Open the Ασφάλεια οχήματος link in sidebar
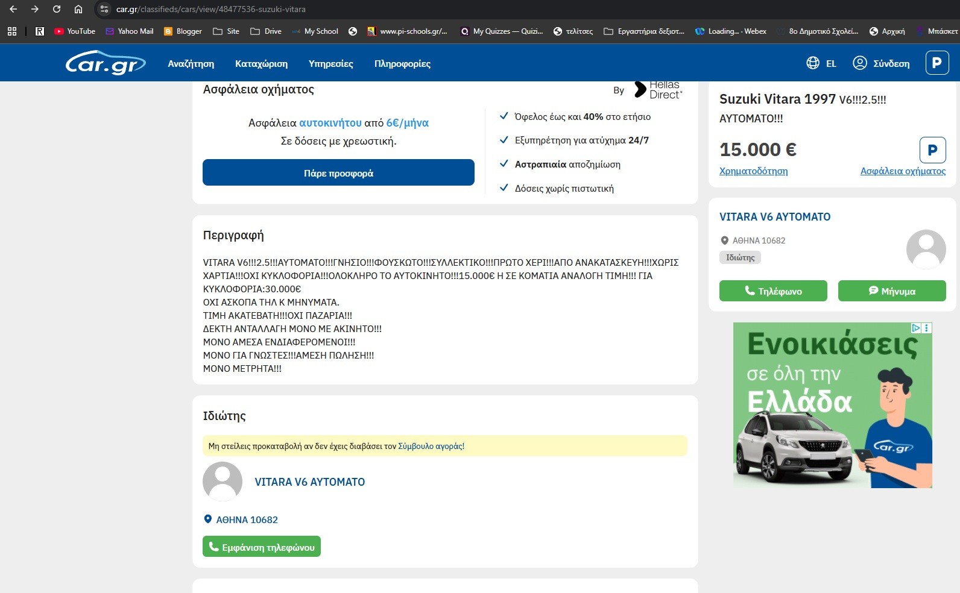 tap(903, 171)
